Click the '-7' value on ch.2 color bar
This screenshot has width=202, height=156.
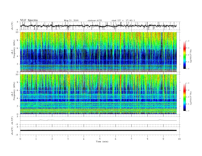pos(188,111)
